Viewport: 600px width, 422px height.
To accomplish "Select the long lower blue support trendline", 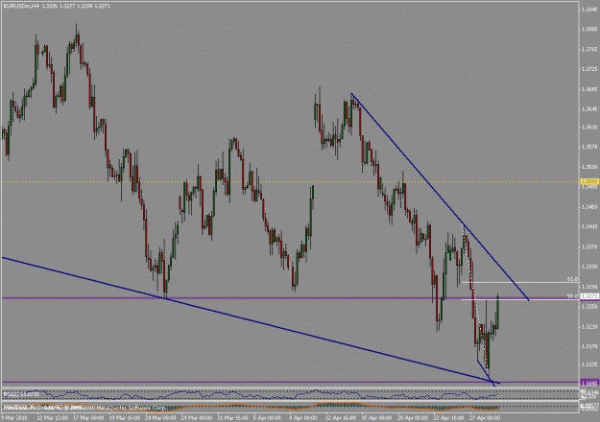I will [249, 320].
